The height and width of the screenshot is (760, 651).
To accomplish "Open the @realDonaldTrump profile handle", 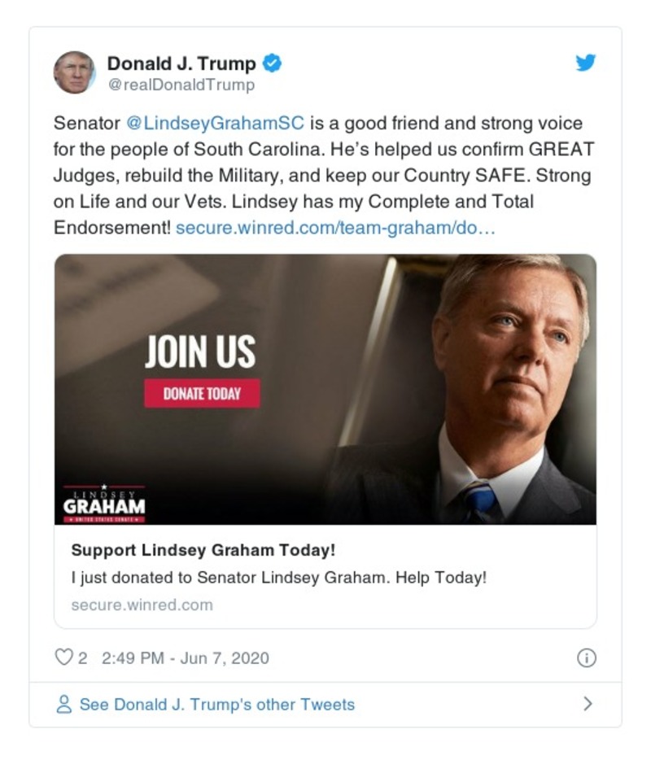I will (x=179, y=81).
